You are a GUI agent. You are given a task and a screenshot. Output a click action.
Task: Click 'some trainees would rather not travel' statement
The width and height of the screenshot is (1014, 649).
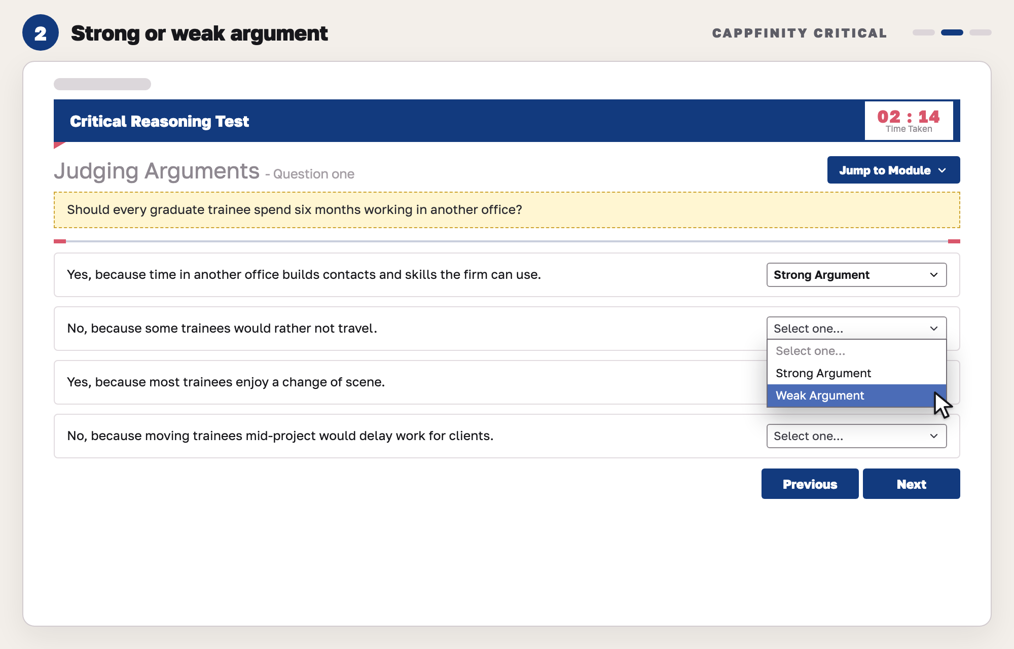point(222,329)
